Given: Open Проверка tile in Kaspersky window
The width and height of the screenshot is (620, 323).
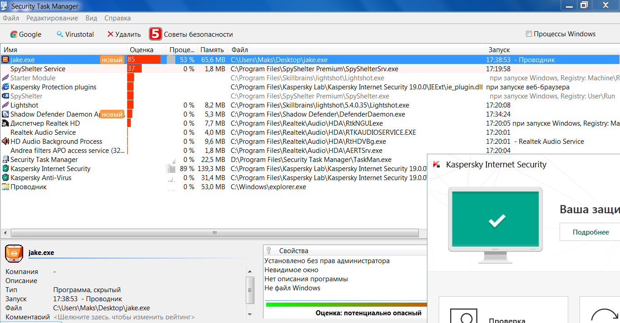Looking at the screenshot, I should 503,310.
